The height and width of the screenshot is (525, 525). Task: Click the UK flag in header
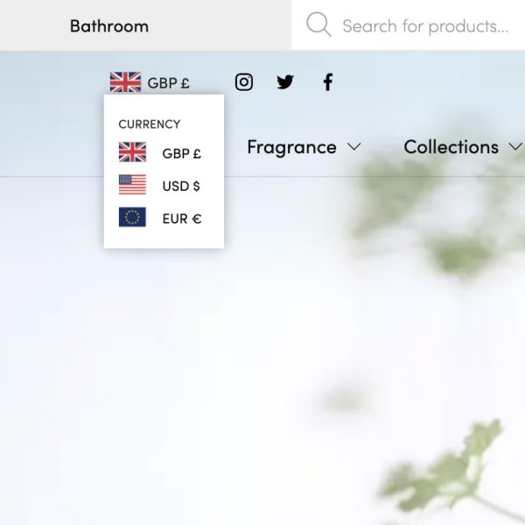(x=125, y=82)
